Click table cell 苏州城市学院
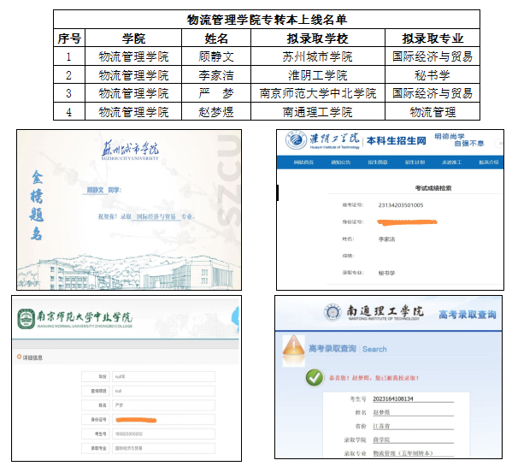512x472 pixels. click(x=318, y=56)
